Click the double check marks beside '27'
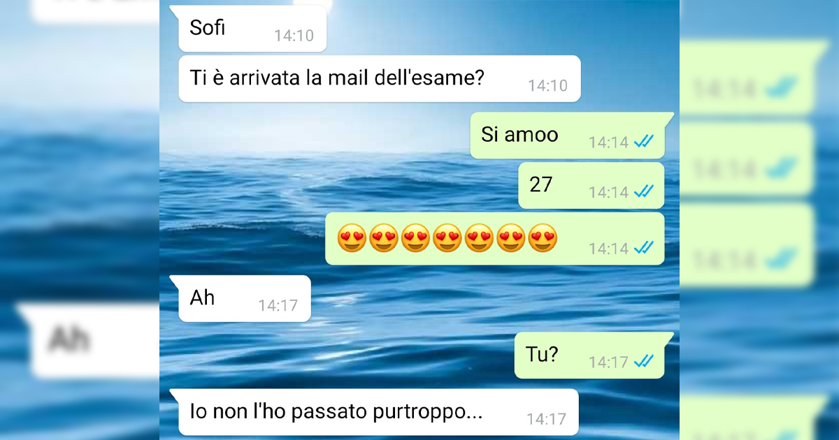 click(x=643, y=191)
